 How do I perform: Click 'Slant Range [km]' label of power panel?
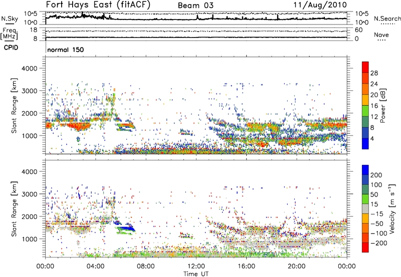(x=14, y=105)
